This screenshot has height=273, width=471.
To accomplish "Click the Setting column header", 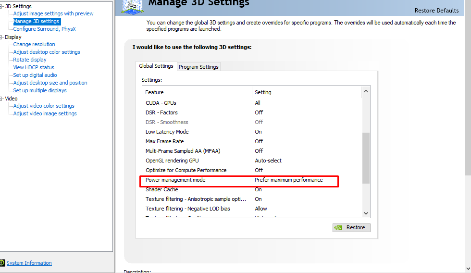I will tap(307, 92).
